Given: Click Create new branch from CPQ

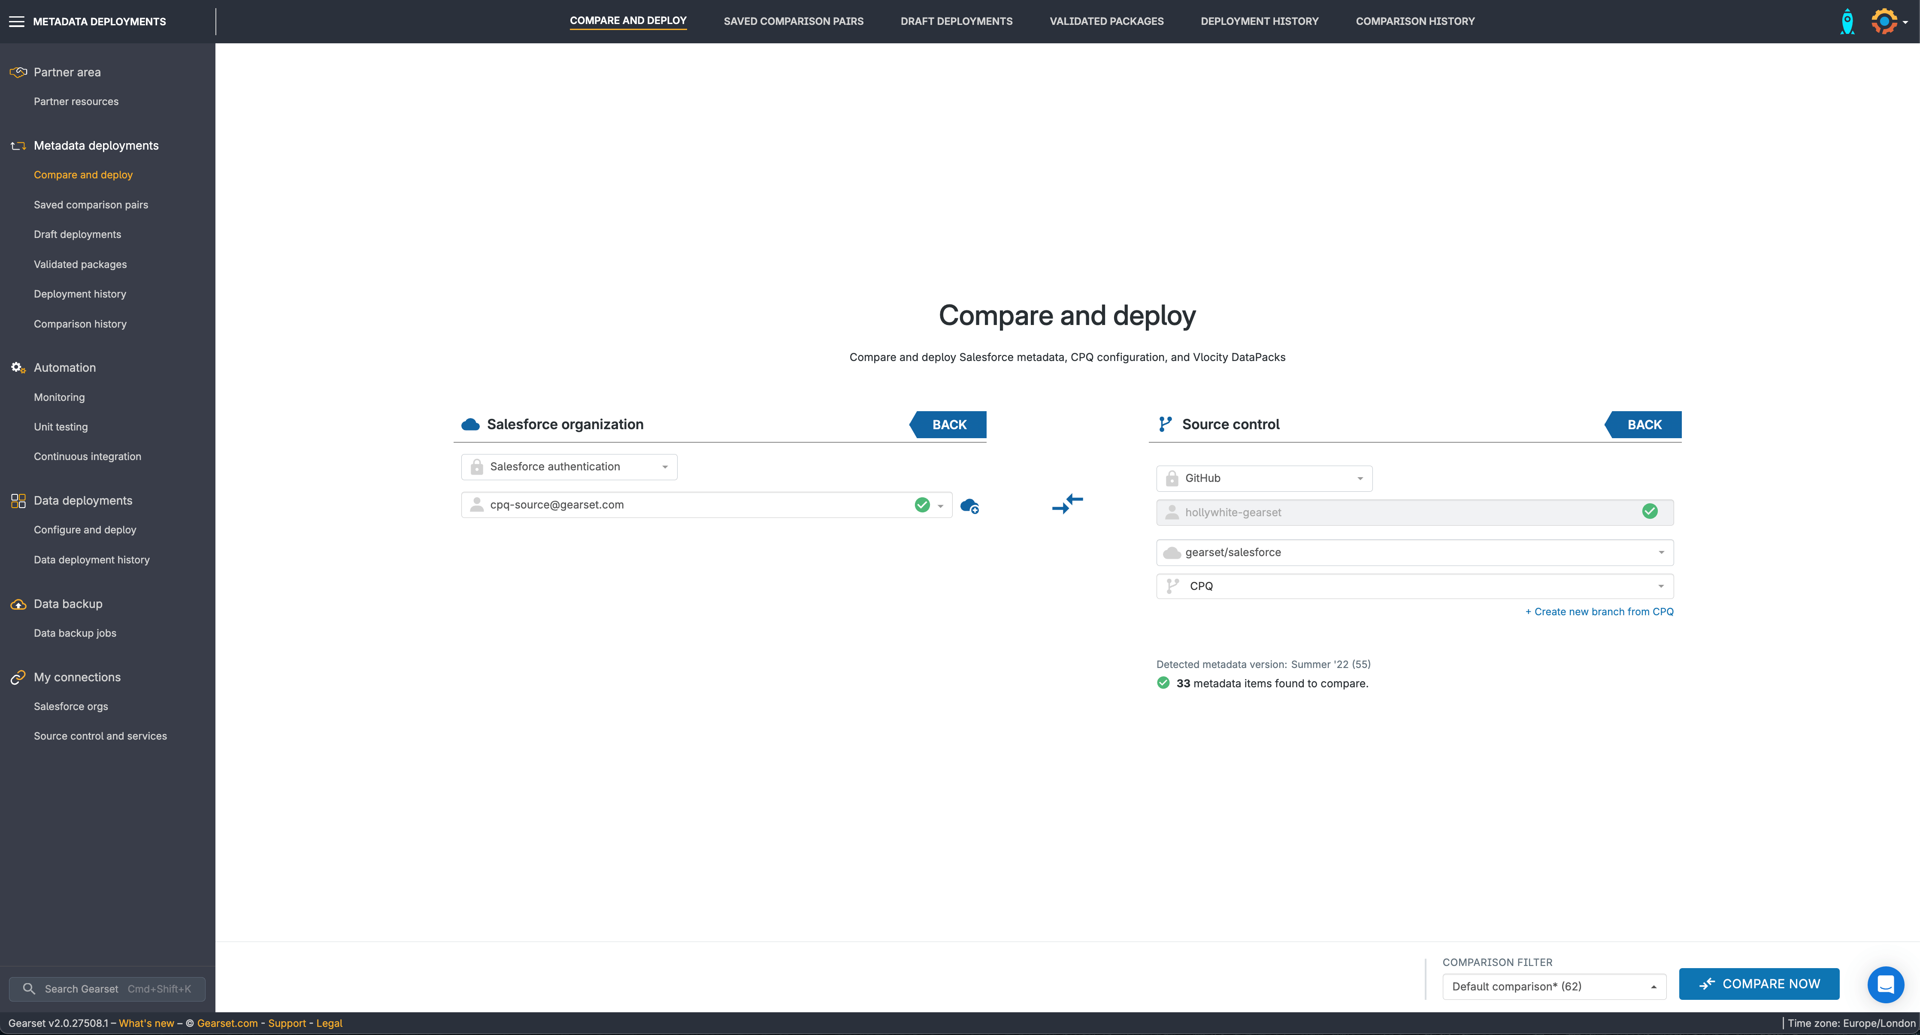Looking at the screenshot, I should click(x=1599, y=612).
